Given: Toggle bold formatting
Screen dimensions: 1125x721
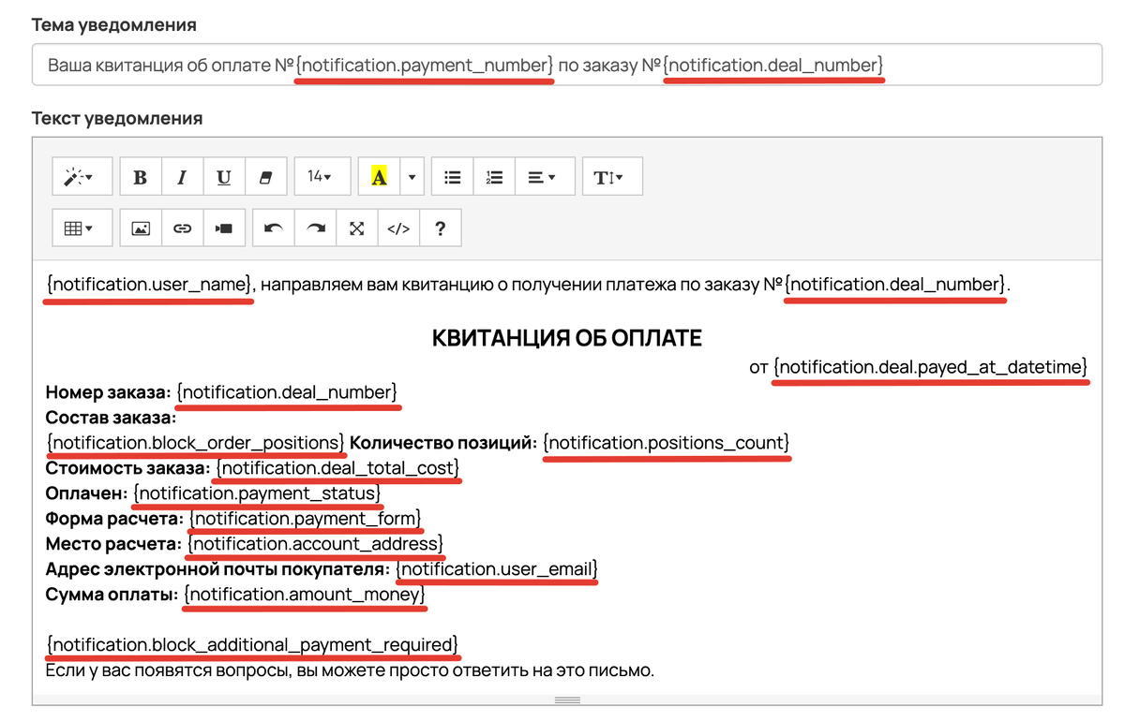Looking at the screenshot, I should pos(141,176).
